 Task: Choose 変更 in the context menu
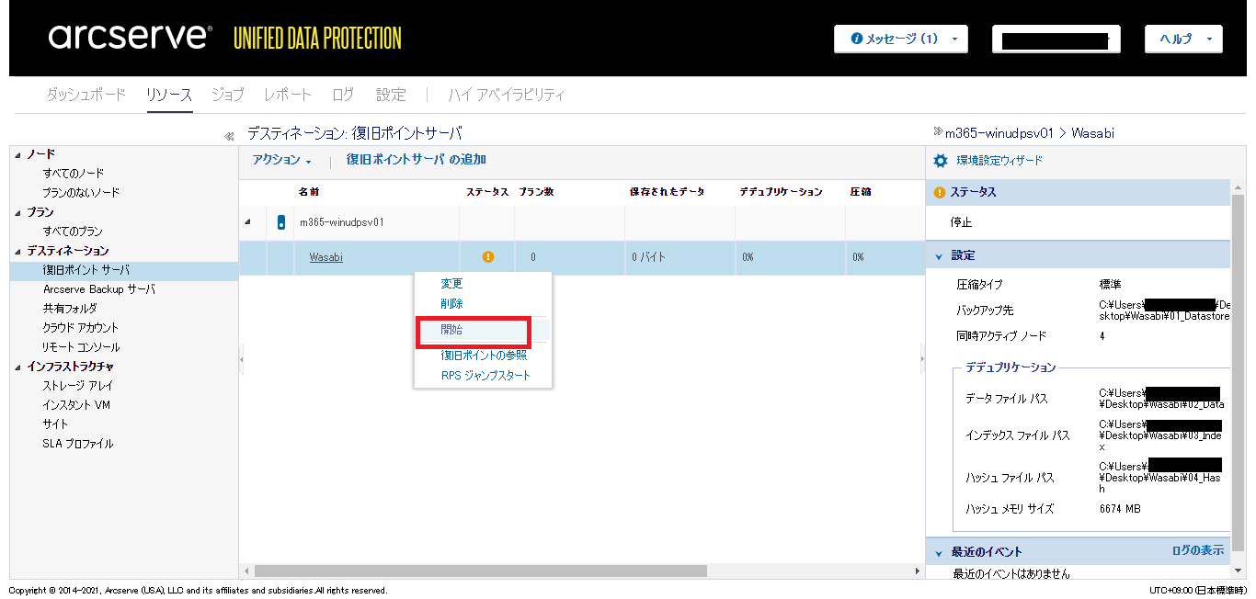click(x=451, y=284)
